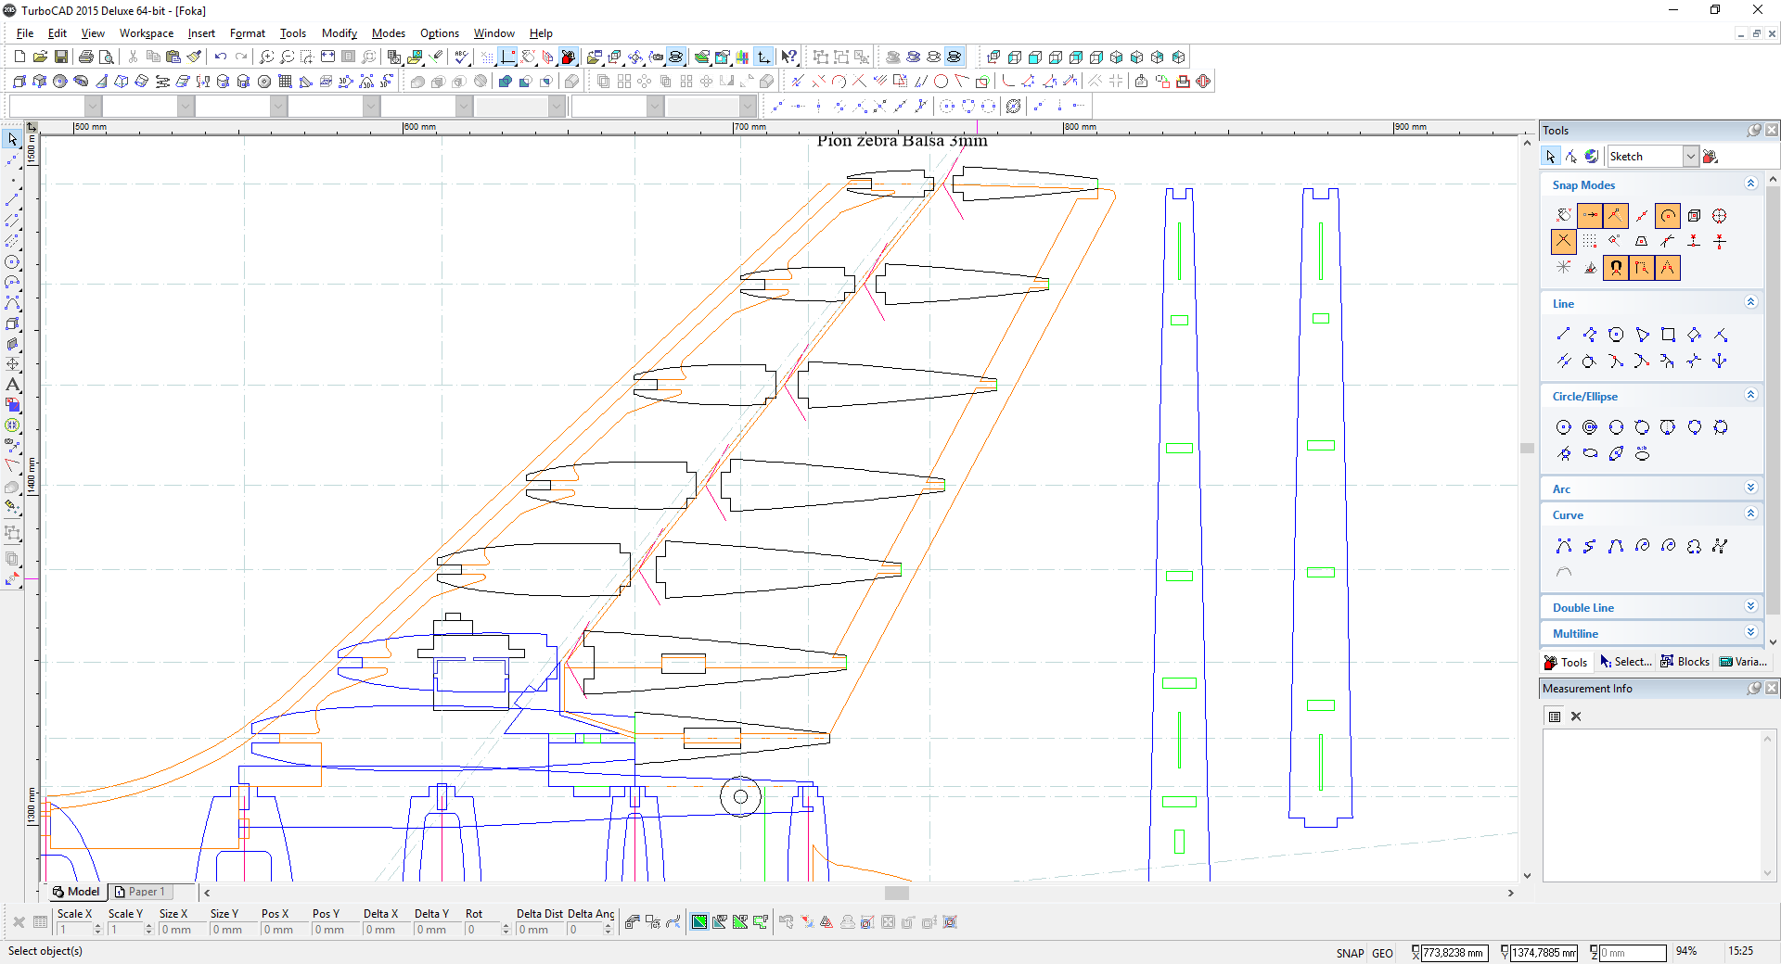Open the Modify menu

(x=339, y=33)
